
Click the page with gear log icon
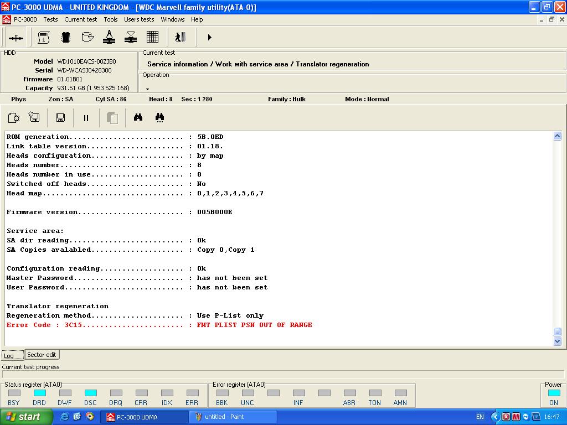pos(14,118)
